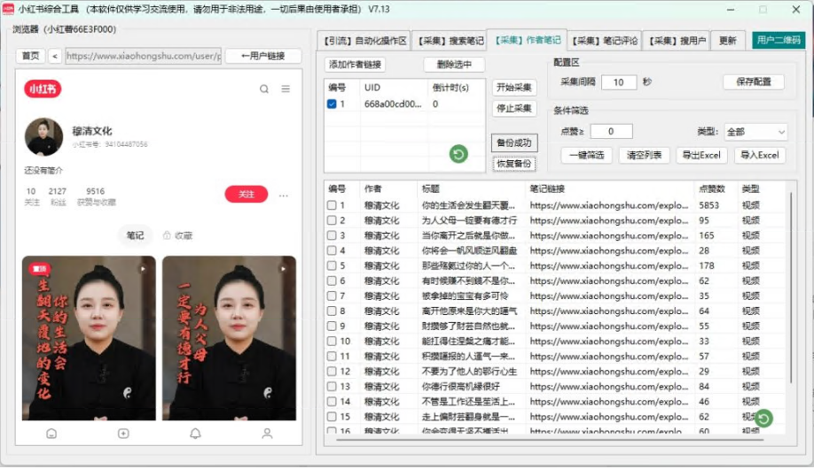Click the green refresh icon near row 15
The width and height of the screenshot is (814, 469).
[763, 419]
